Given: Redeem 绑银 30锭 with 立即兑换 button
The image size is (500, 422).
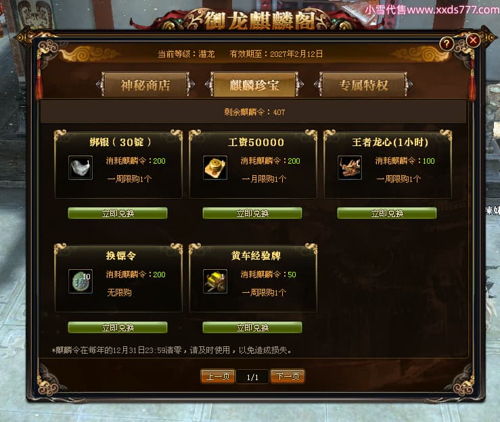Looking at the screenshot, I should coord(118,213).
